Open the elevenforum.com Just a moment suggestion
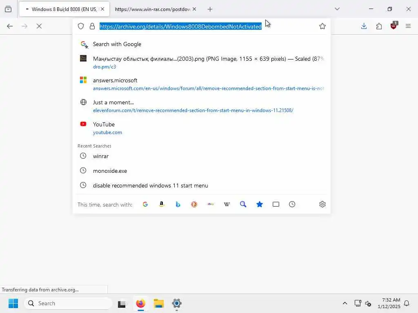The height and width of the screenshot is (313, 418). pyautogui.click(x=201, y=106)
